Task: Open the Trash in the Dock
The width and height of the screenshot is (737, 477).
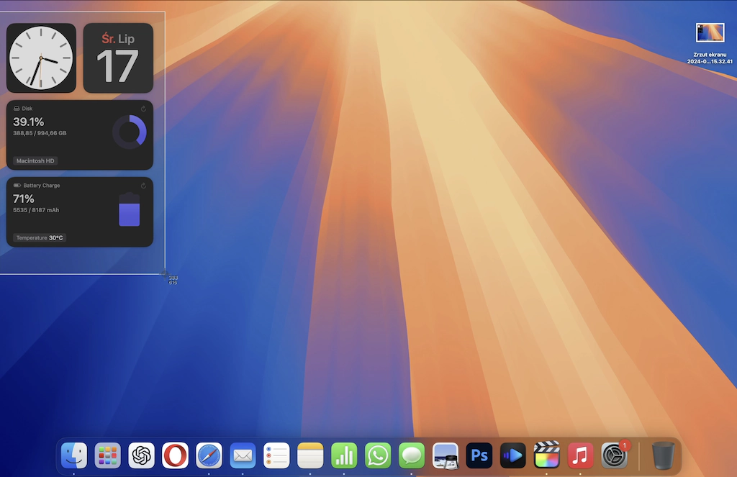Action: 663,455
